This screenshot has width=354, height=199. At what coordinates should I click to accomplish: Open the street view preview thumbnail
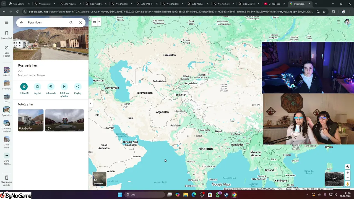[334, 179]
